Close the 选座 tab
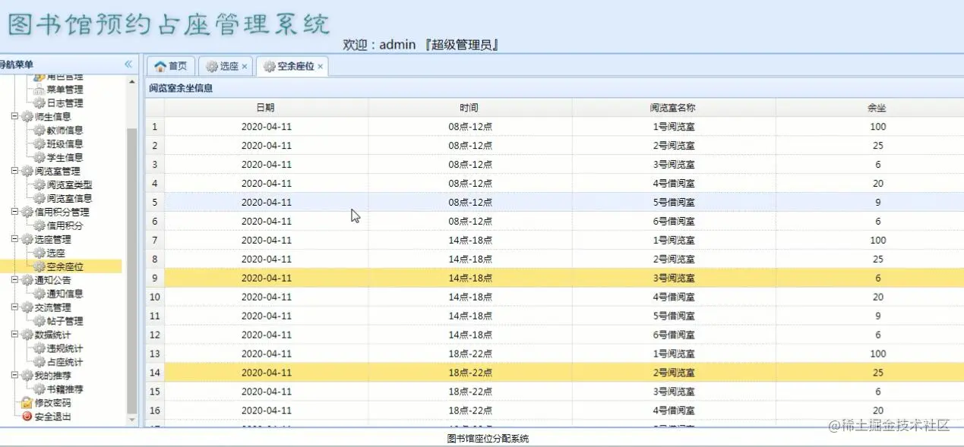The width and height of the screenshot is (964, 447). (x=245, y=67)
